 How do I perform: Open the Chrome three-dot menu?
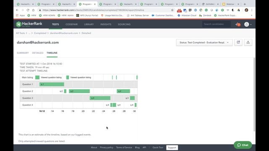point(252,10)
